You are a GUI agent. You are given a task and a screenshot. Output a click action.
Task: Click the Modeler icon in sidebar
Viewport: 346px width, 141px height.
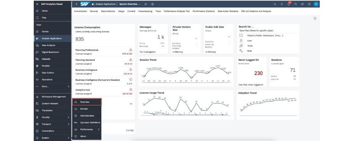[37, 66]
